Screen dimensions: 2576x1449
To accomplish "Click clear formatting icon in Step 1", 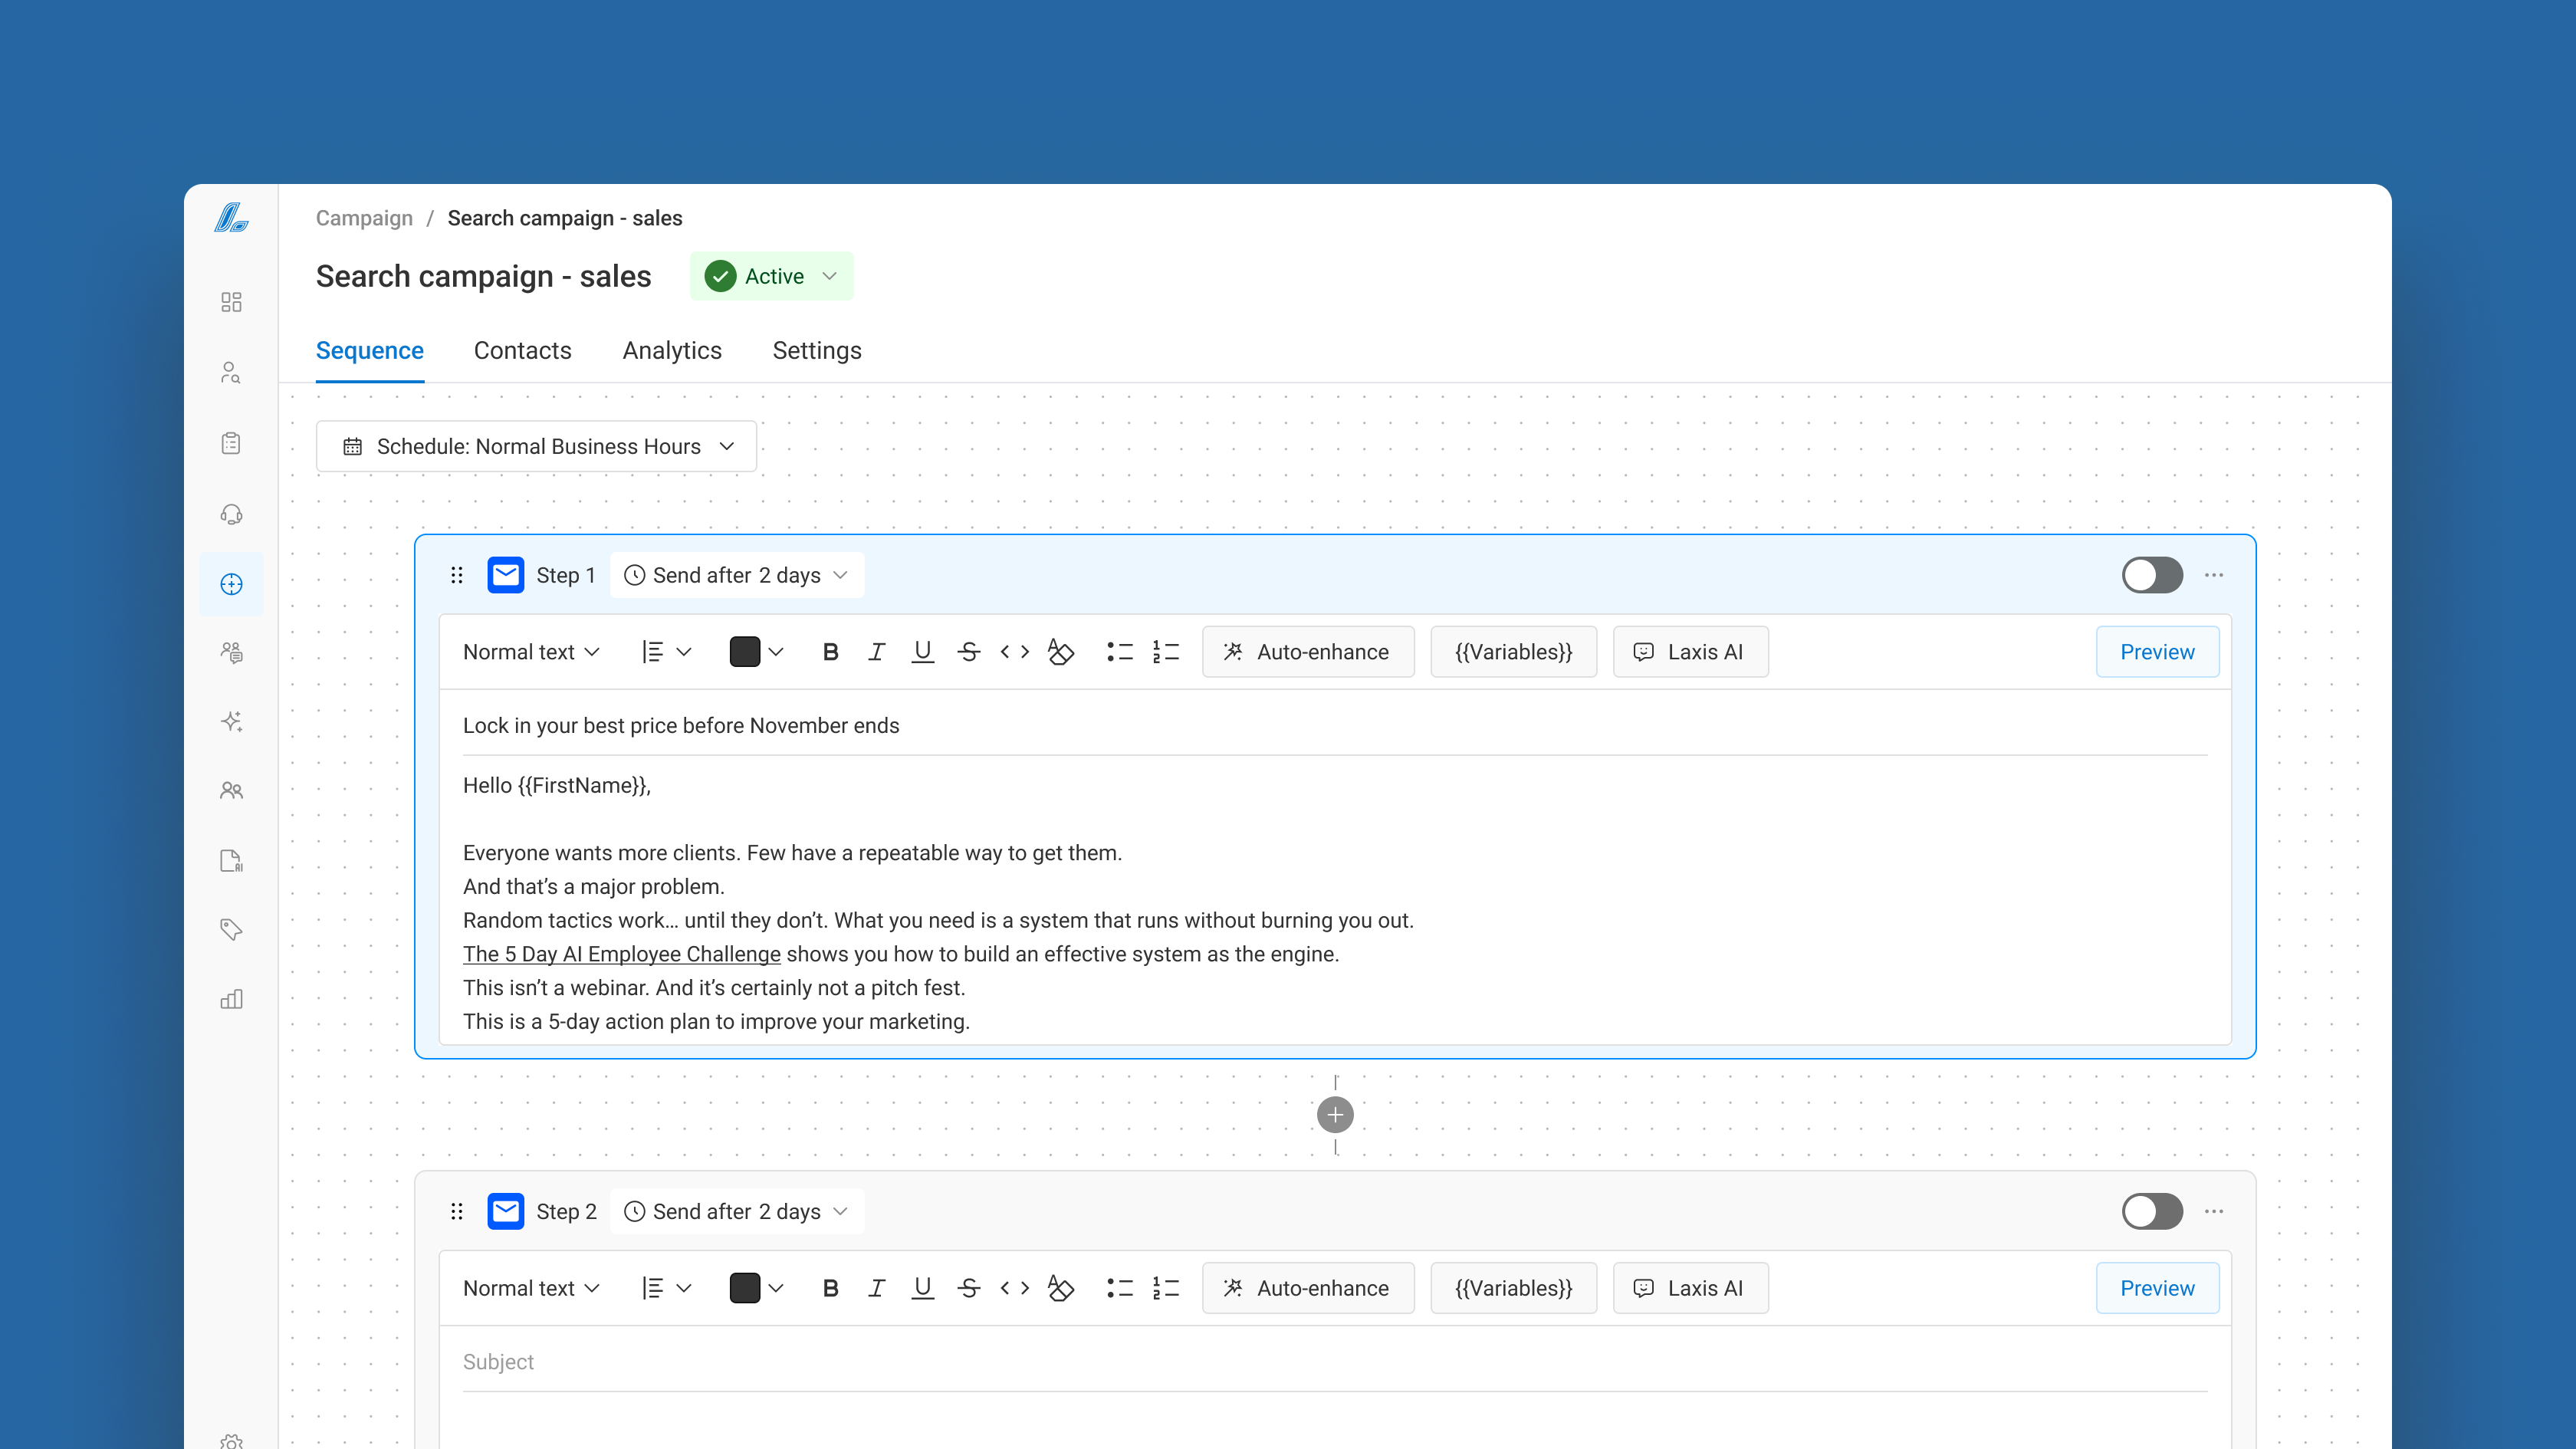I will [x=1060, y=652].
